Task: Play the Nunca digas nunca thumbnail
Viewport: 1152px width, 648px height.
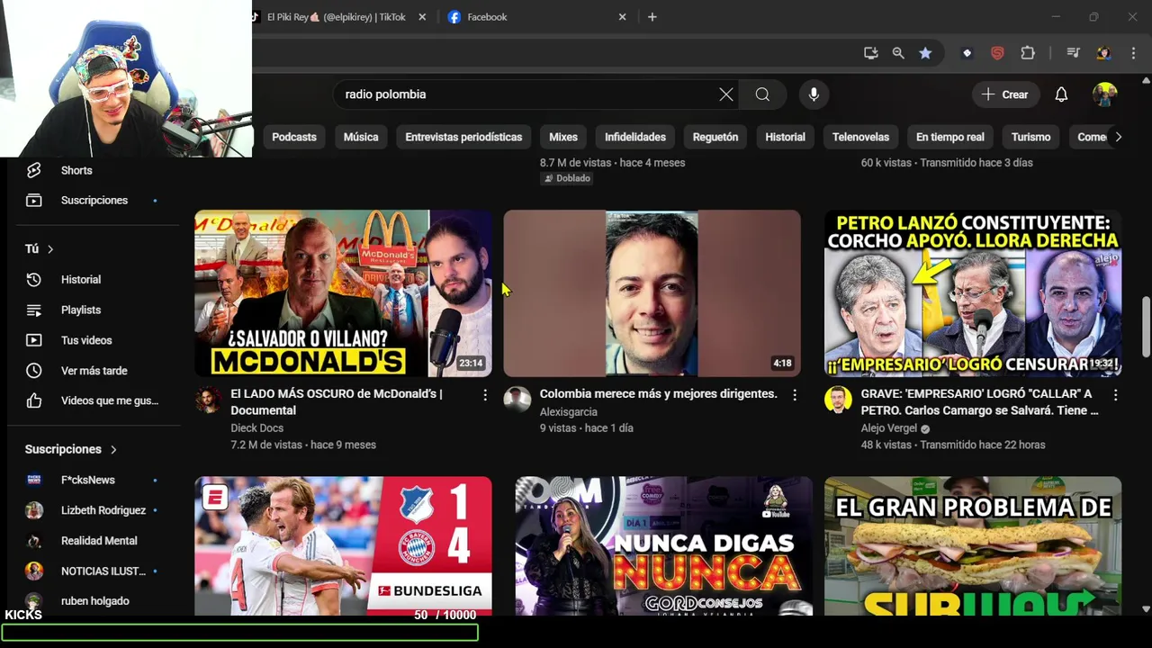Action: click(664, 546)
